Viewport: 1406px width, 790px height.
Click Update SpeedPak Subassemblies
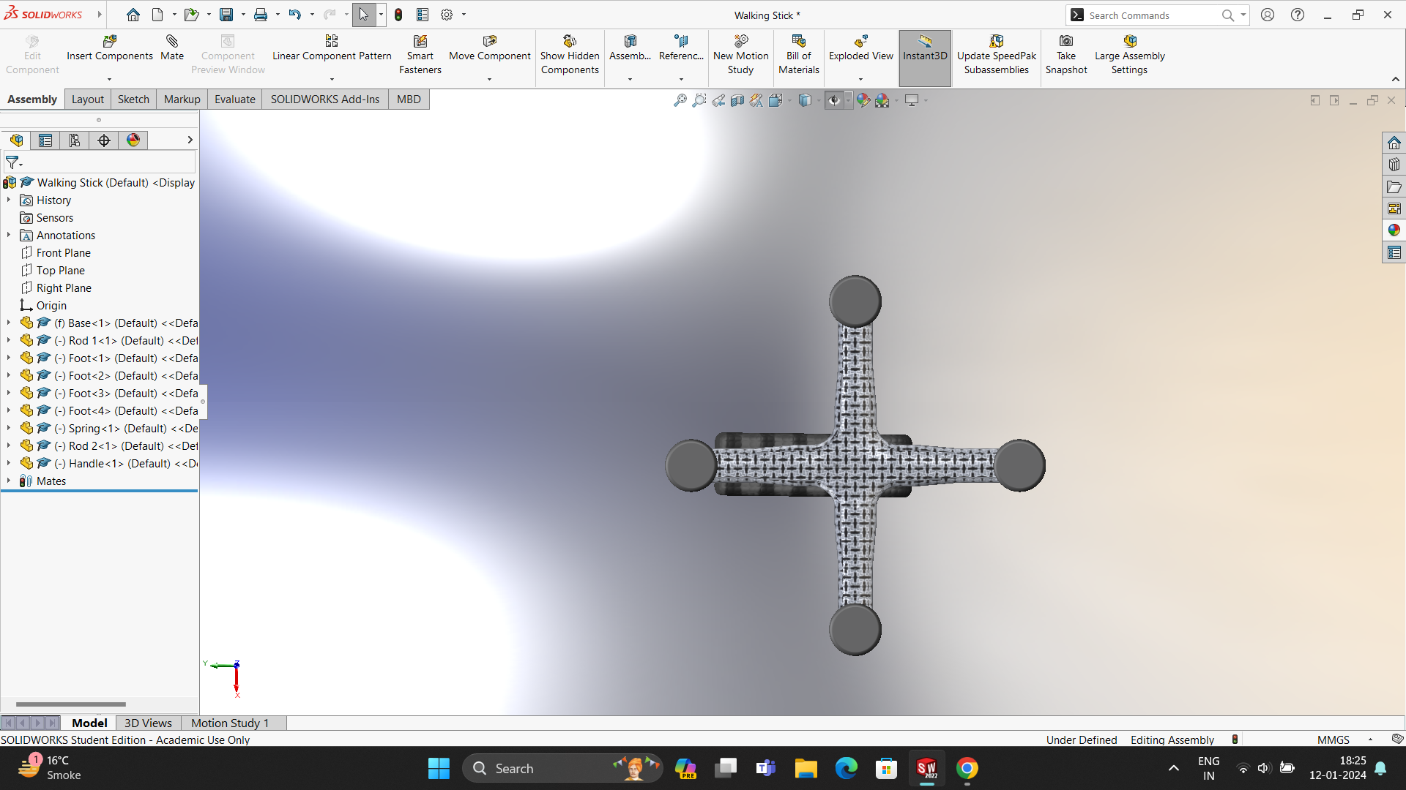[997, 55]
